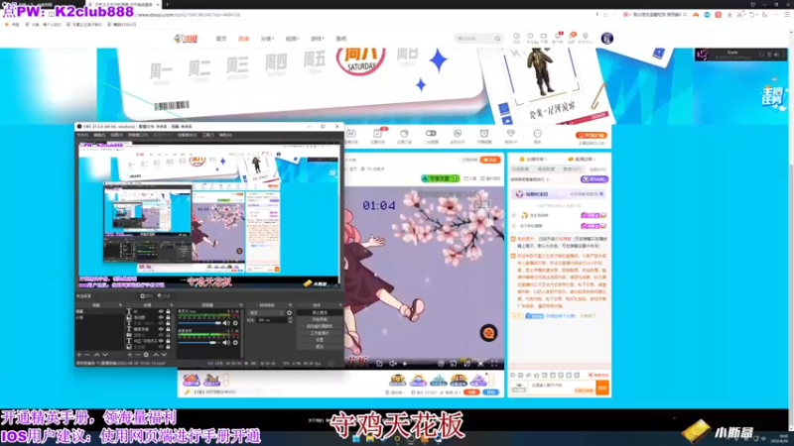
Task: Open settings gear of second mixer channel
Action: 235,342
